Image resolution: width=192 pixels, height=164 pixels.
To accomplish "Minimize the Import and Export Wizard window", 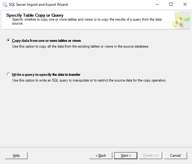I will coord(157,5).
